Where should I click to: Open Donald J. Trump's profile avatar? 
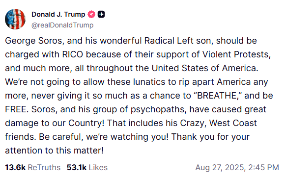(15, 19)
